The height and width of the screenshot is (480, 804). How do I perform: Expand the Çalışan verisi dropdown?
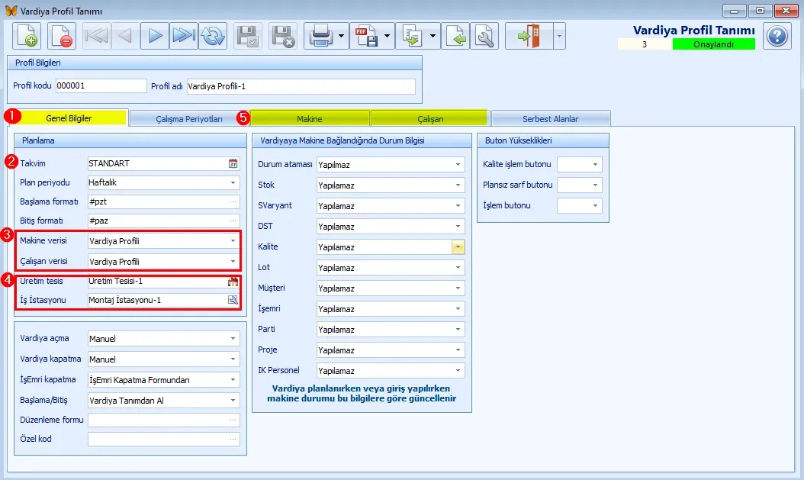233,262
